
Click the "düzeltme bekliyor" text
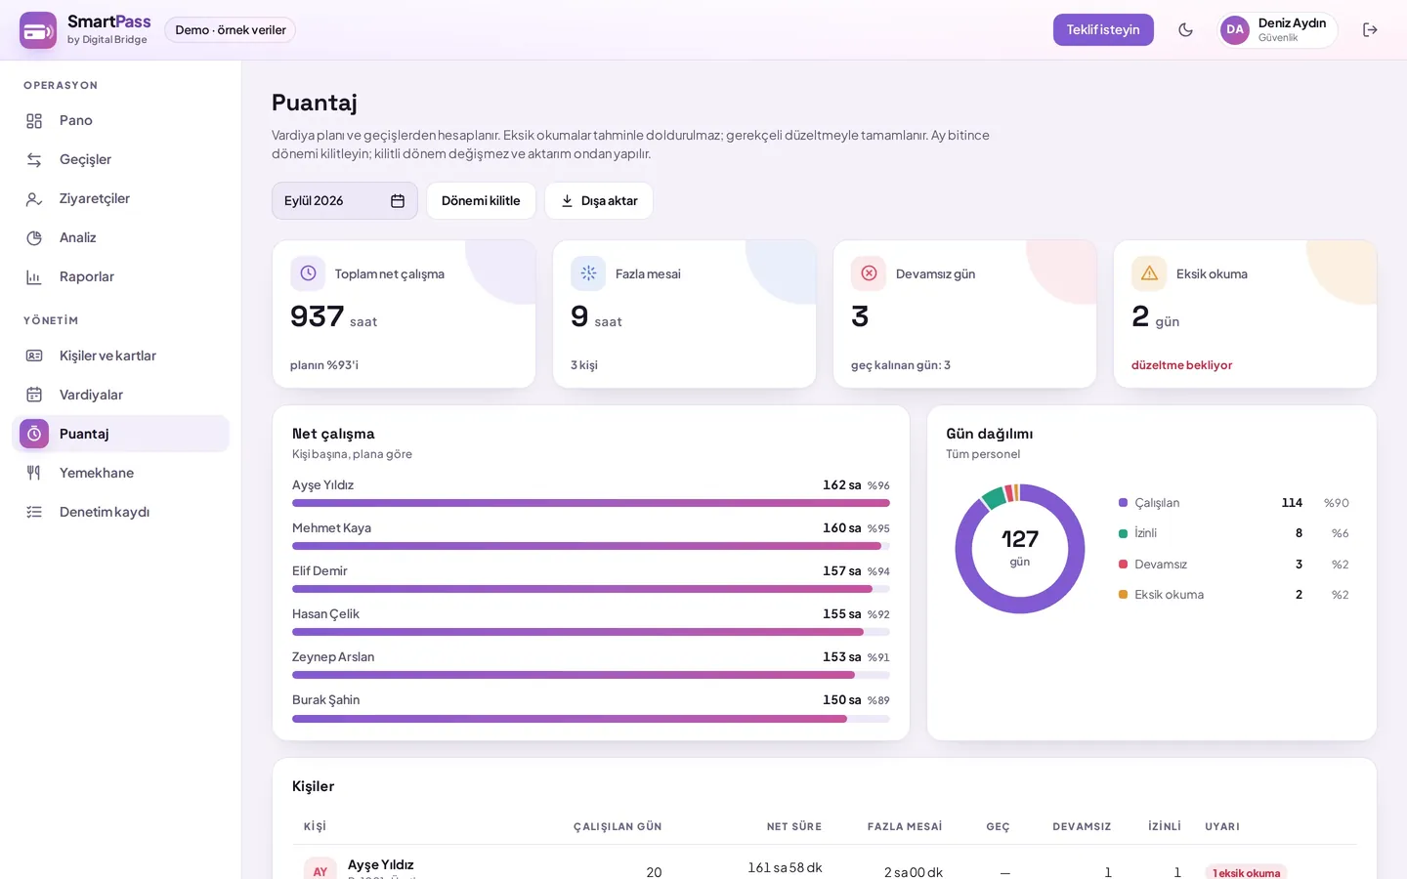click(1181, 365)
